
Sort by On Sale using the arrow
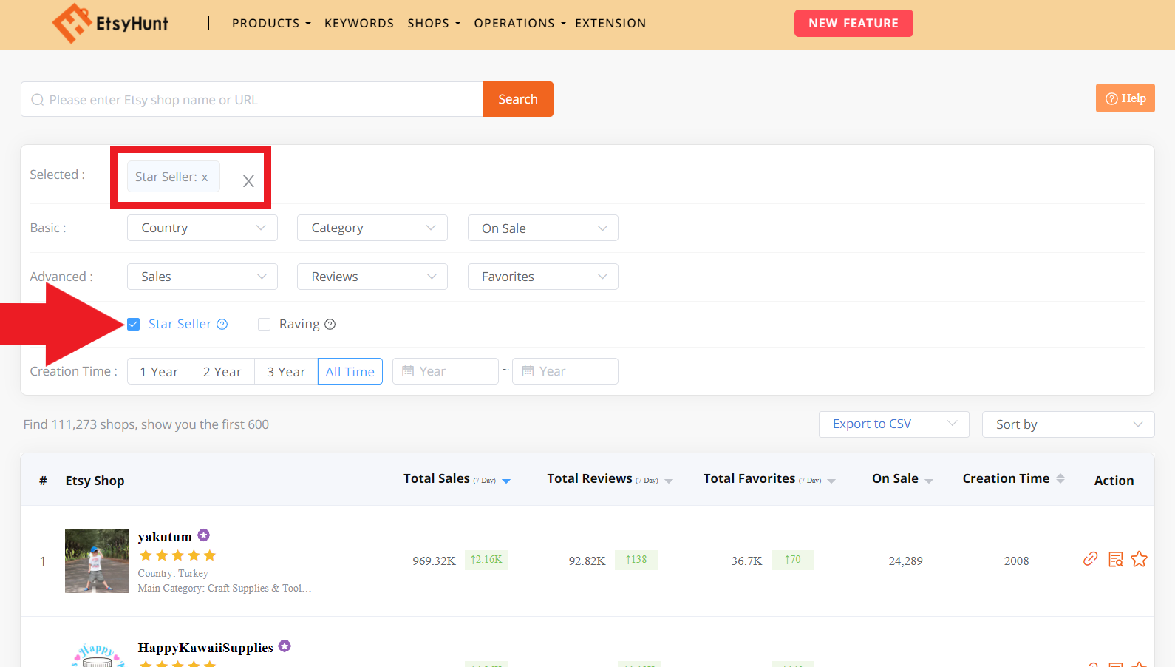[x=929, y=481]
